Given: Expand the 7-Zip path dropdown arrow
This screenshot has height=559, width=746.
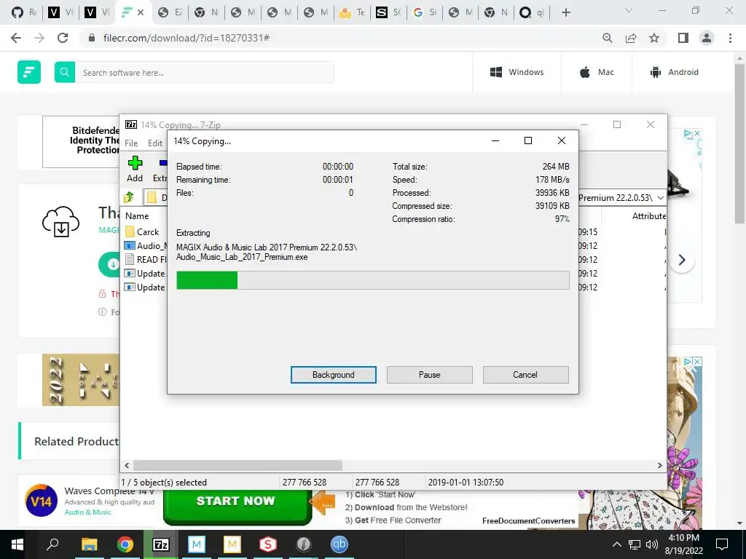Looking at the screenshot, I should tap(660, 198).
